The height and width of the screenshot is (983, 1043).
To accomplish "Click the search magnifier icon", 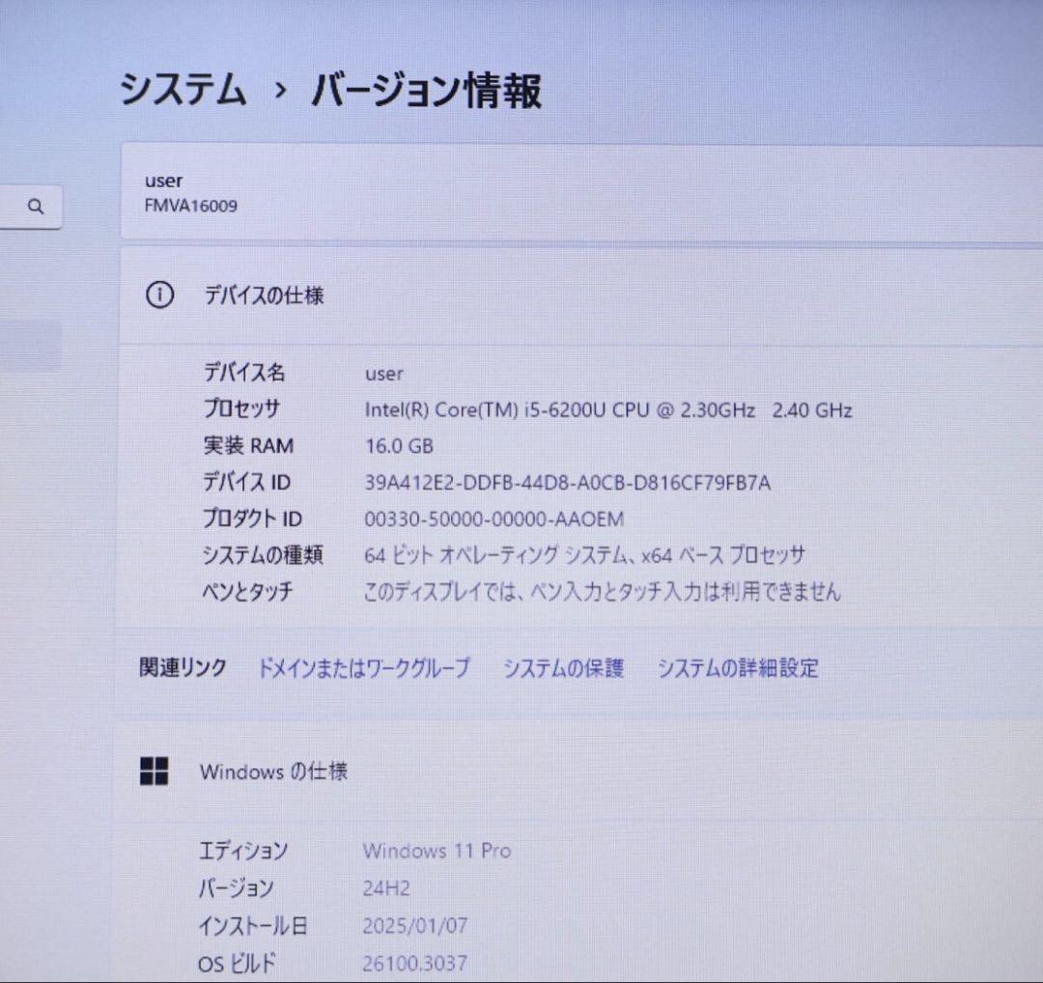I will point(36,207).
